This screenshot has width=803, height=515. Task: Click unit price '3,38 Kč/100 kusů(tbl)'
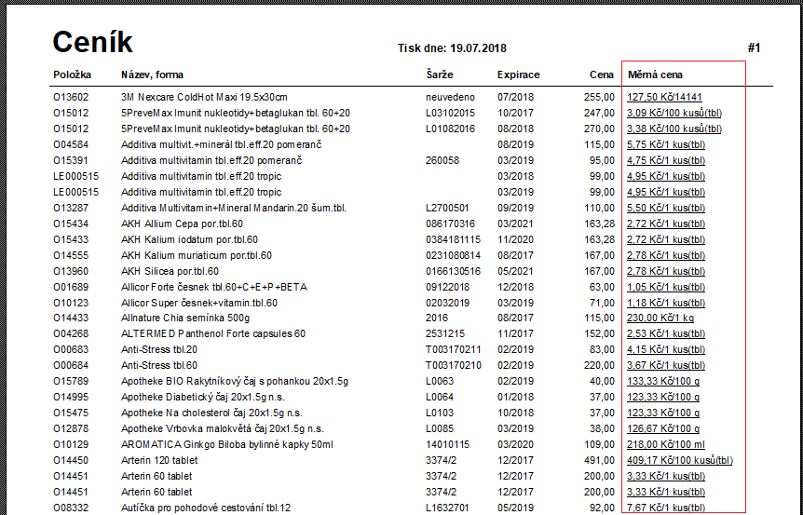674,129
